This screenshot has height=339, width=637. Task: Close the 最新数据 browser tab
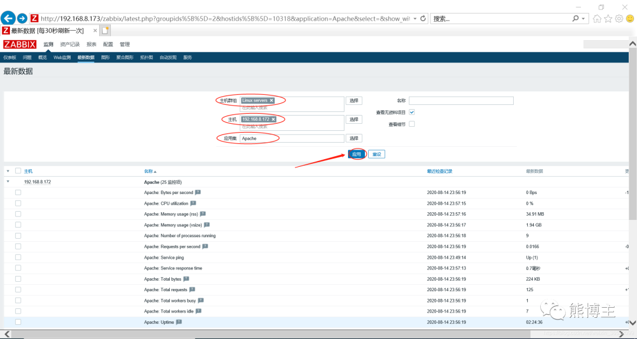pyautogui.click(x=95, y=31)
